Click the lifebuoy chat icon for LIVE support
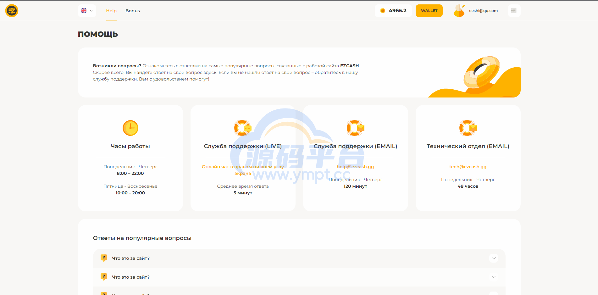Viewport: 598px width, 295px height. [x=243, y=128]
